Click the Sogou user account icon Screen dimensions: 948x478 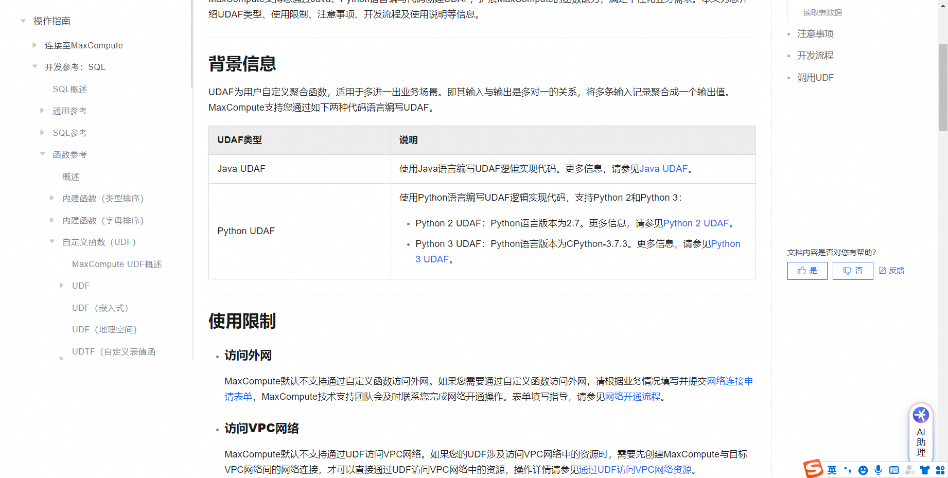910,470
